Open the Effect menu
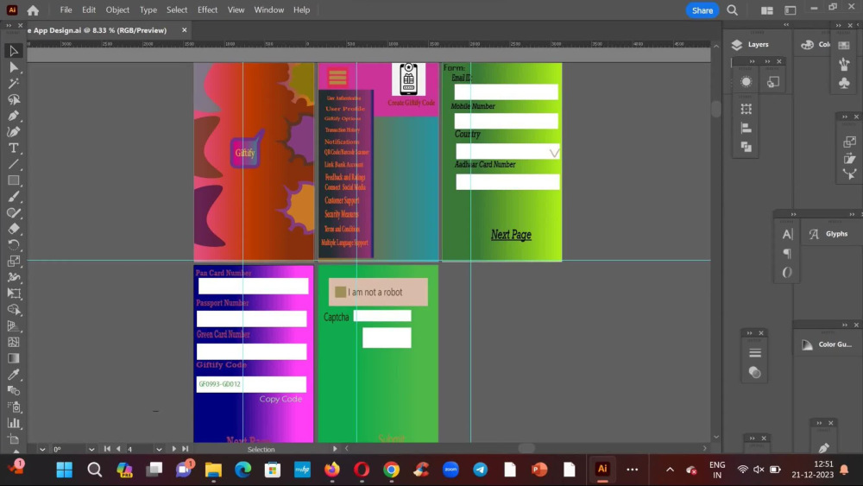The height and width of the screenshot is (486, 863). (207, 9)
